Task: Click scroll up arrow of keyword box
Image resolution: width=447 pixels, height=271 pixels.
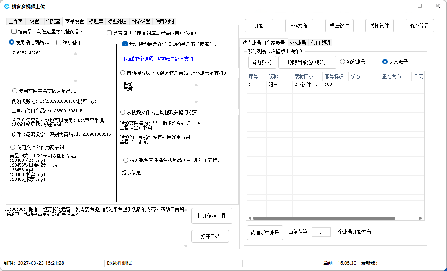Action: pyautogui.click(x=196, y=84)
